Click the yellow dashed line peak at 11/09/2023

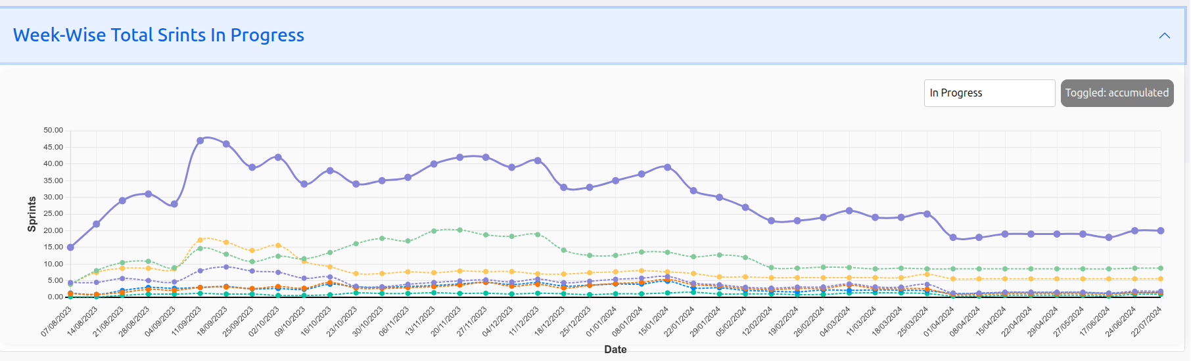point(200,240)
